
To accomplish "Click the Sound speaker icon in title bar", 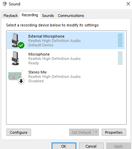I will click(4, 4).
